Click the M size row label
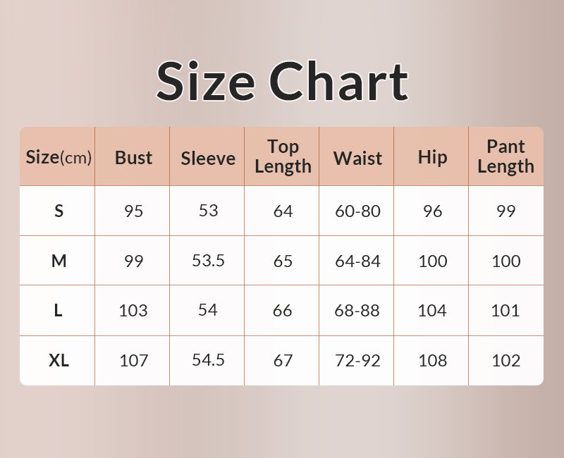This screenshot has width=564, height=458. pyautogui.click(x=59, y=261)
